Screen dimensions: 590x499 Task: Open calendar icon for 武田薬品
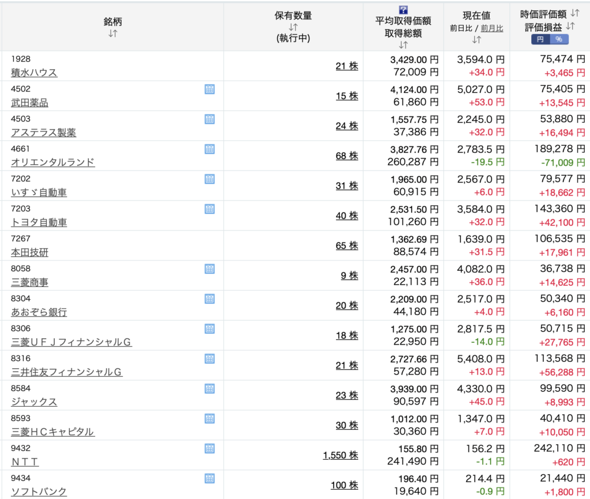[x=210, y=89]
